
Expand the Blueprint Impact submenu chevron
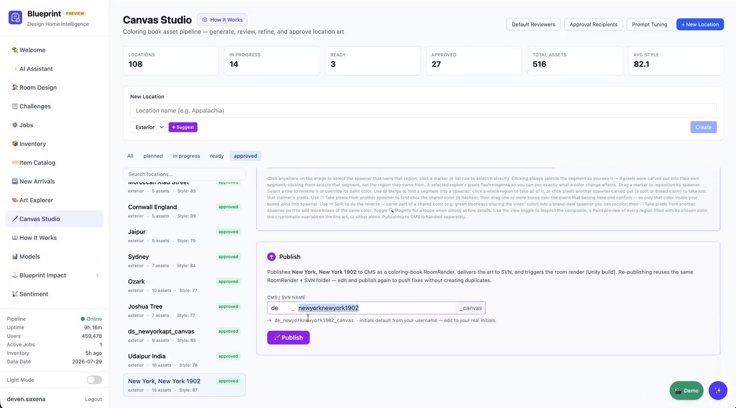coord(97,275)
